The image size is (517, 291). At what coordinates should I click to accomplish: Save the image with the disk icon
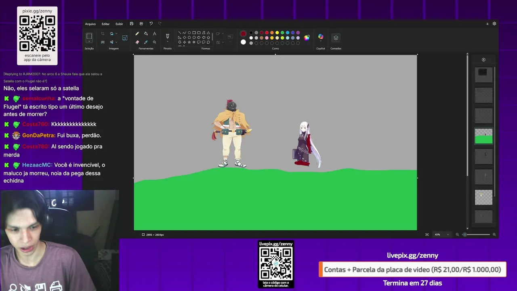[x=131, y=23]
